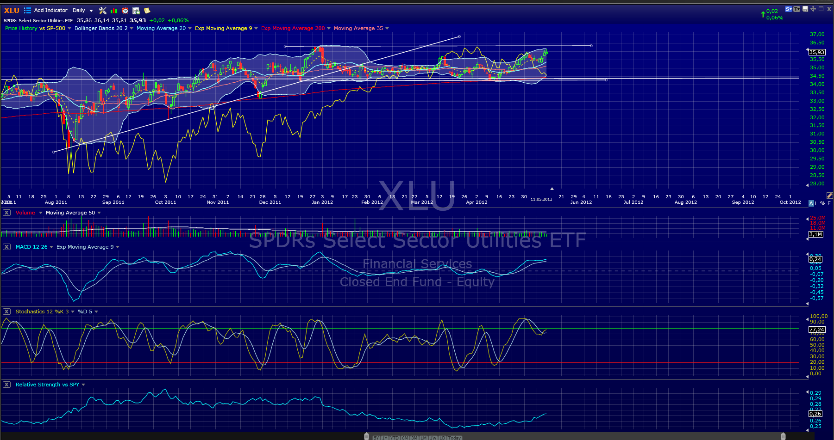
Task: Click the volume value label 3,1M
Action: pos(816,234)
